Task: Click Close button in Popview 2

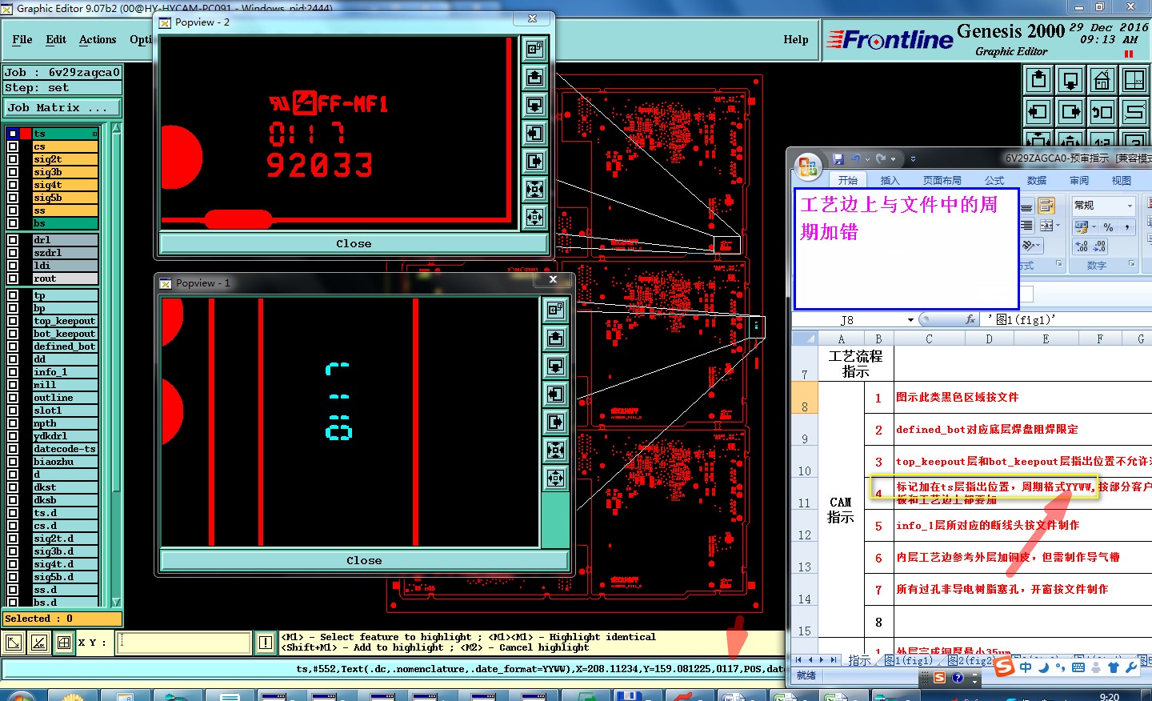Action: click(x=354, y=243)
